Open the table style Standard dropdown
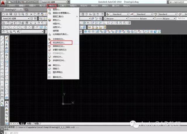The height and width of the screenshot is (134, 187). [167, 14]
